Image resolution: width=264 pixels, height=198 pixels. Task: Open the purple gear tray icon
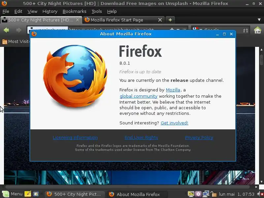[198, 194]
